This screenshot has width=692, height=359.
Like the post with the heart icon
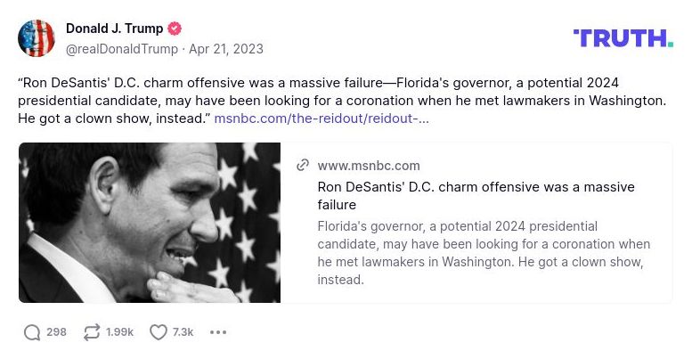tap(159, 332)
